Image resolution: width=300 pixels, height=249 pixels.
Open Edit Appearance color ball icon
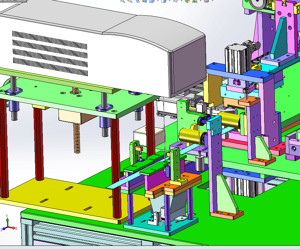click(x=187, y=1)
